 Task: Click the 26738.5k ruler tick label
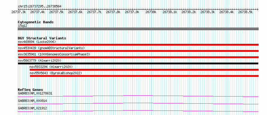pyautogui.click(x=245, y=12)
